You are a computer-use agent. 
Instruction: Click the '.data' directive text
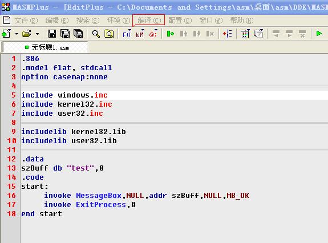33,159
